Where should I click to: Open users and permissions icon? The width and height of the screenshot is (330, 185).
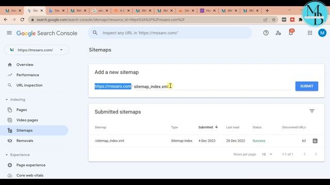pos(278,33)
